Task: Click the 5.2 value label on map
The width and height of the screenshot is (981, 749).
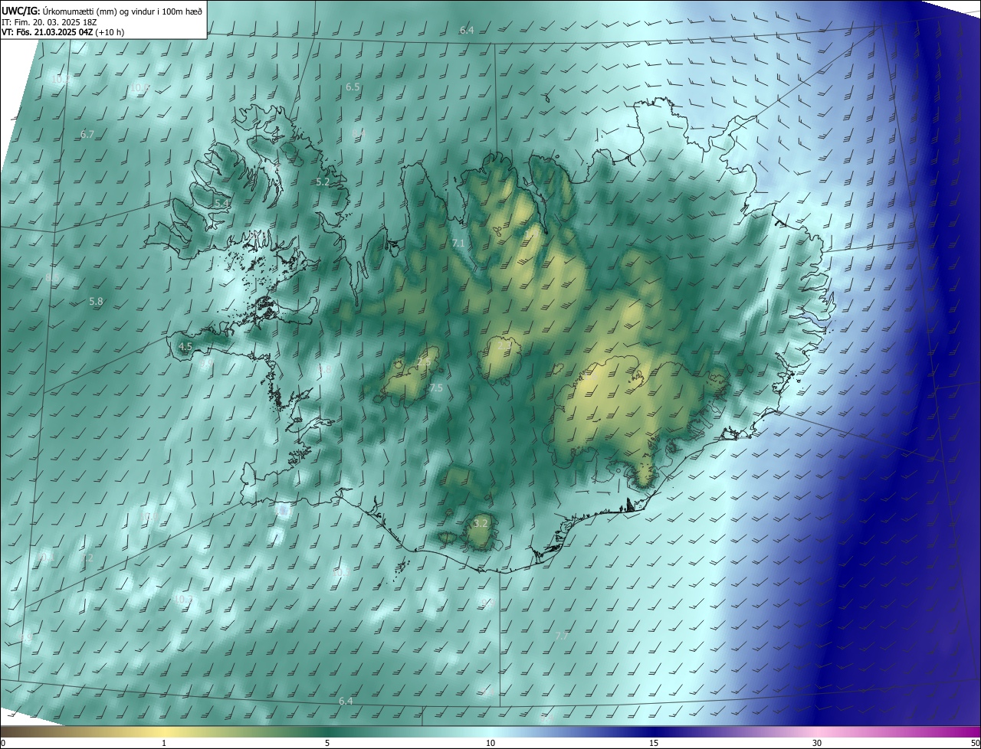Action: (x=323, y=182)
